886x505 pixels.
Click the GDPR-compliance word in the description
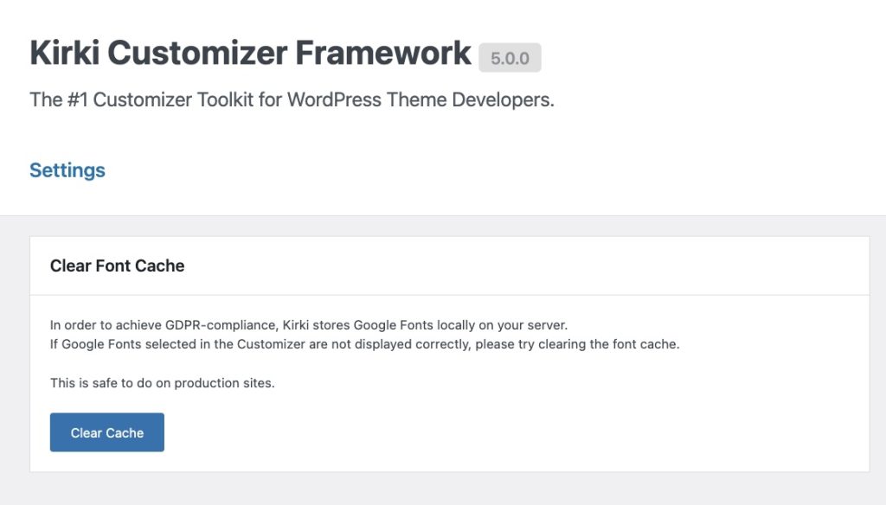(x=216, y=325)
